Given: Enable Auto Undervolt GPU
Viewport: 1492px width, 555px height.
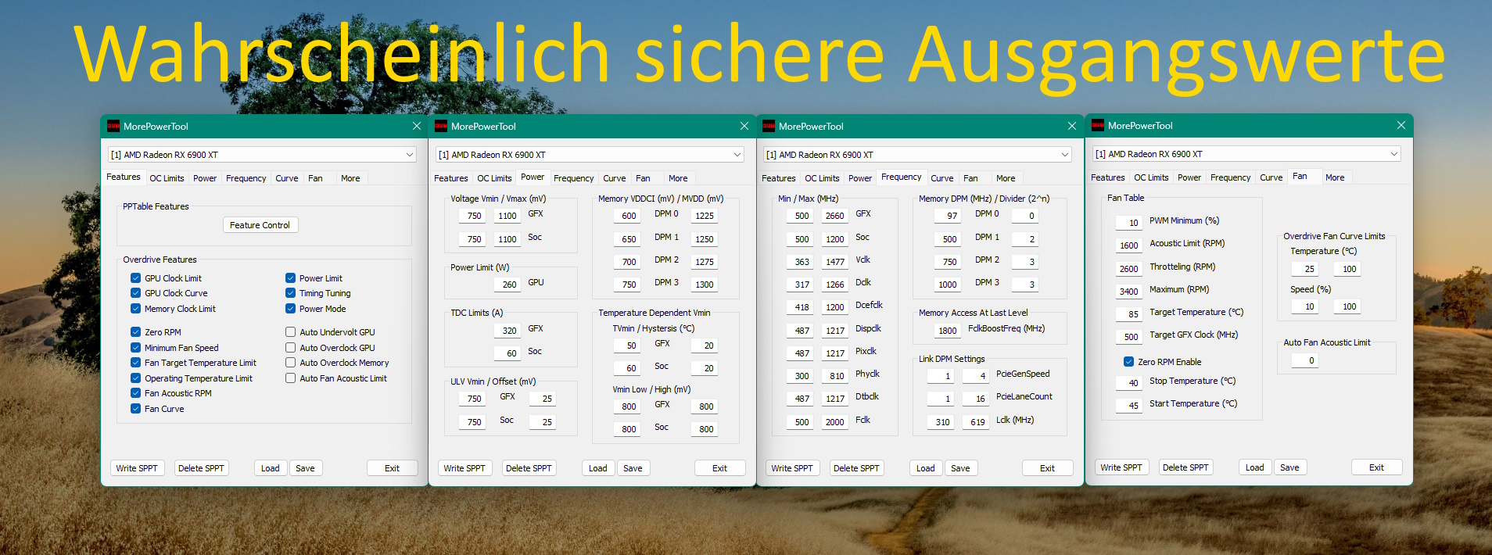Looking at the screenshot, I should click(291, 332).
